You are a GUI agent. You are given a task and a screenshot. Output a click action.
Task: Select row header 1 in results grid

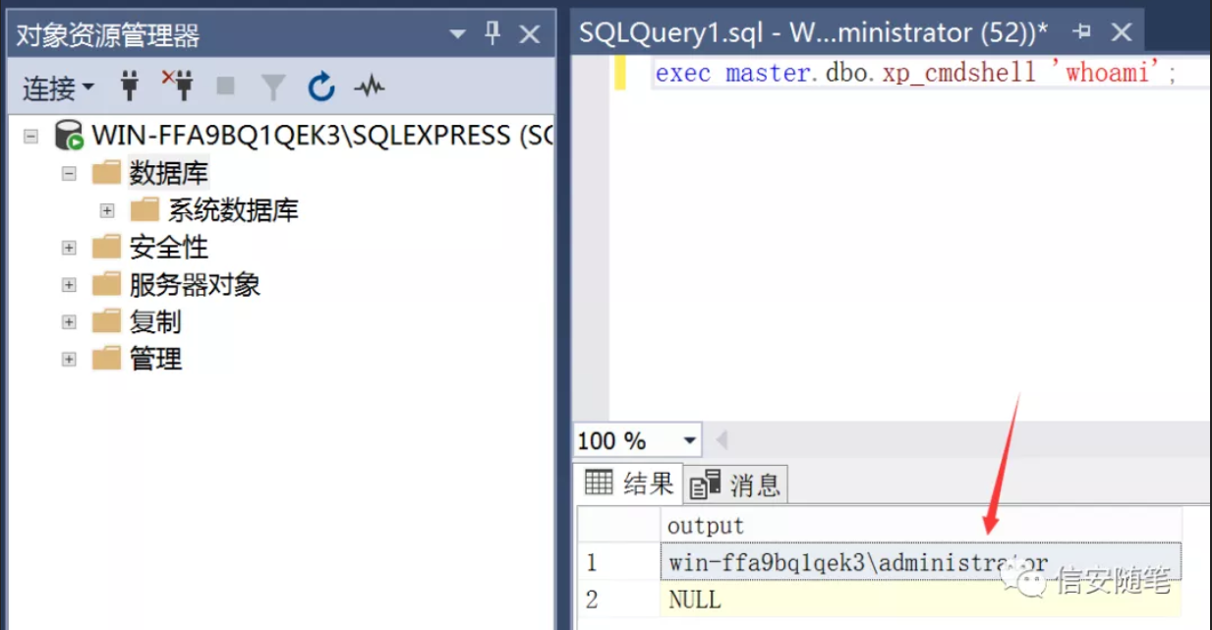(618, 563)
